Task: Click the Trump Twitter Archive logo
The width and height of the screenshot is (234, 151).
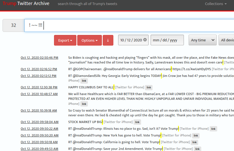Action: click(26, 3)
